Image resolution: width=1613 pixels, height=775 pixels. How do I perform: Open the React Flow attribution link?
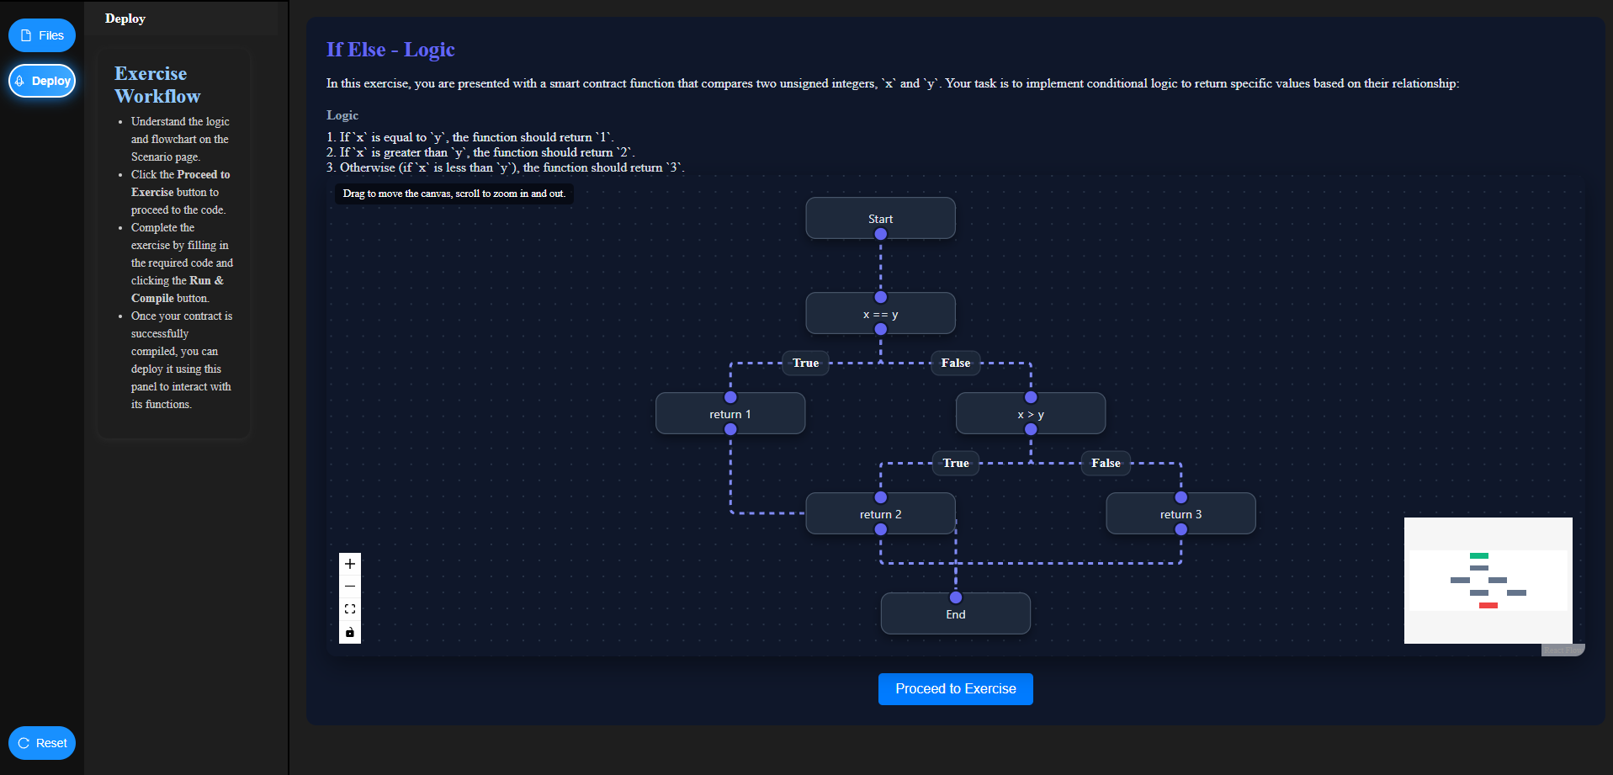click(x=1563, y=649)
